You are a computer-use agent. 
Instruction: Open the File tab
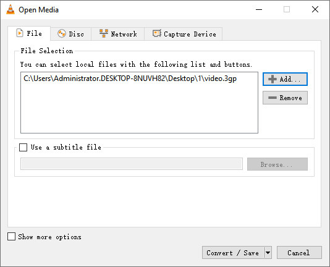[29, 33]
